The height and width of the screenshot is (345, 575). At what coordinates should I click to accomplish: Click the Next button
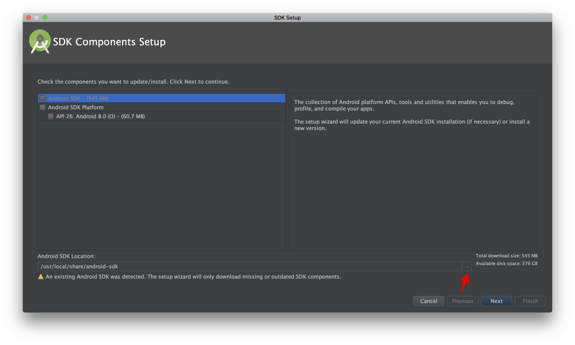pyautogui.click(x=496, y=301)
